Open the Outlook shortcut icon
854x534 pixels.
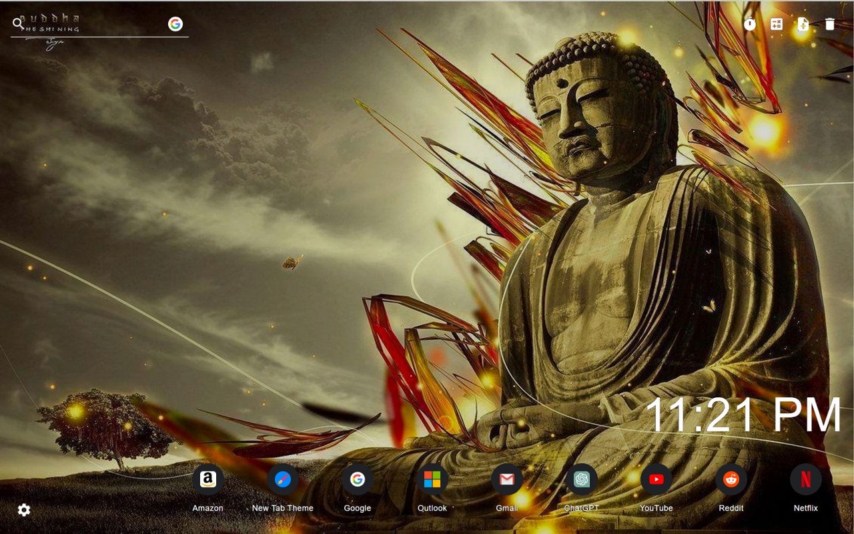coord(432,479)
